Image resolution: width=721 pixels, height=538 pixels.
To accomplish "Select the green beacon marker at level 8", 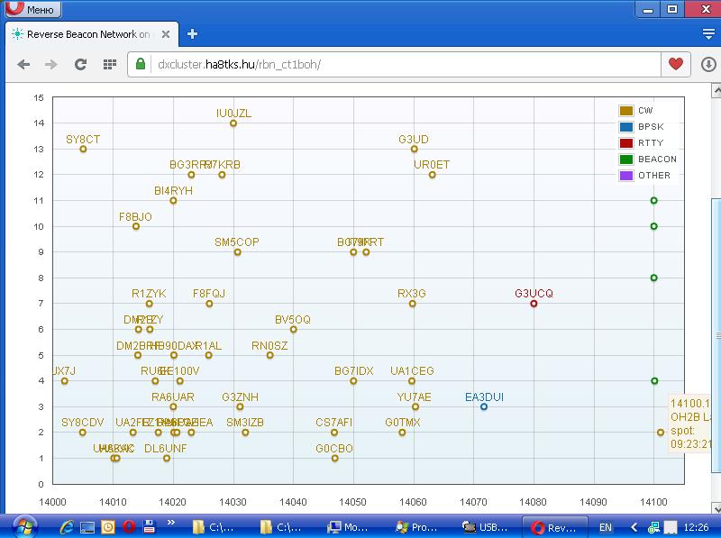I will (x=654, y=278).
